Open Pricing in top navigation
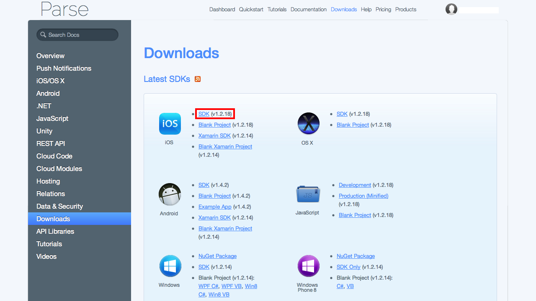The width and height of the screenshot is (536, 301). [383, 9]
